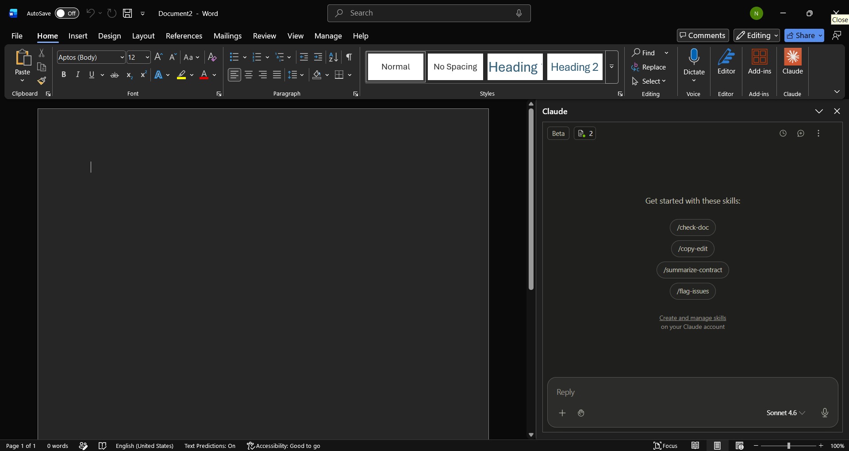Click the Format Painter brush icon
The height and width of the screenshot is (451, 849).
point(42,81)
